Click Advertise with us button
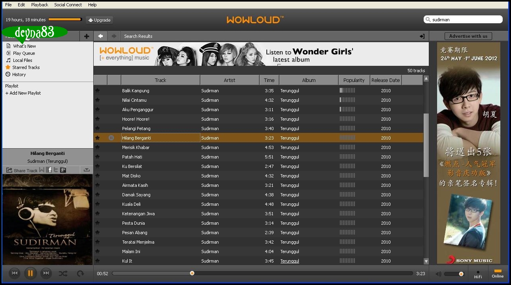The width and height of the screenshot is (511, 285). click(468, 36)
